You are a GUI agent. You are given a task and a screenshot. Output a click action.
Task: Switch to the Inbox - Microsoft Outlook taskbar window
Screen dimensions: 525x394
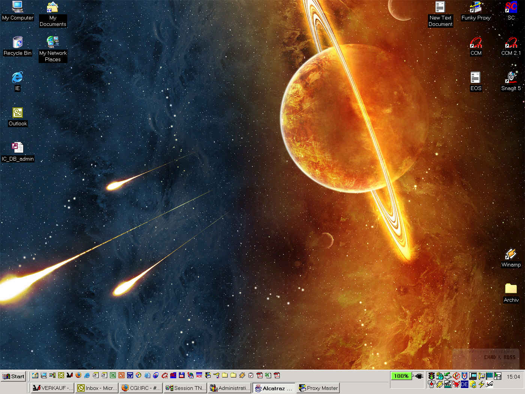coord(97,388)
